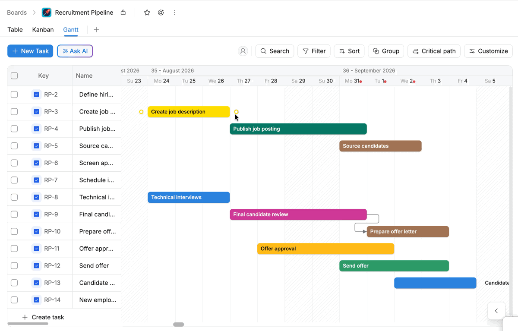Click the RP-7 task type icon
Screen dimensions: 518x331
click(36, 180)
